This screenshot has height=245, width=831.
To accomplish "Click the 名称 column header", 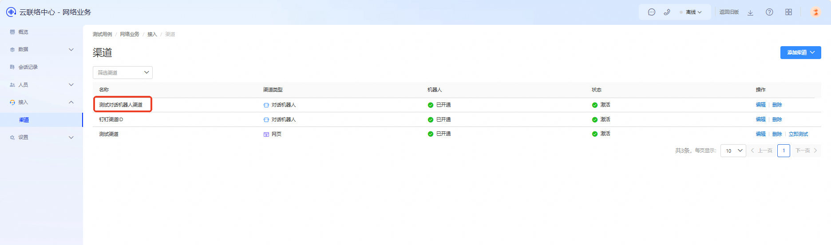I will pyautogui.click(x=104, y=90).
